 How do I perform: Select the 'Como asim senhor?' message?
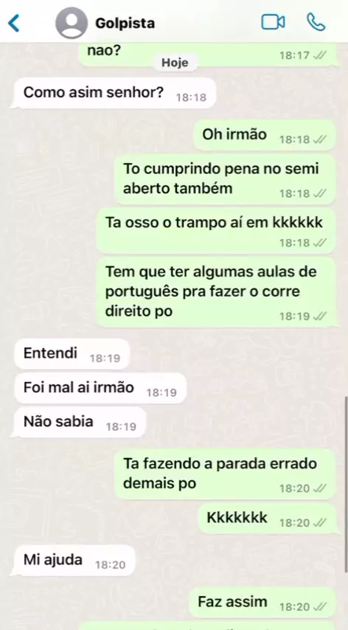[x=115, y=93]
